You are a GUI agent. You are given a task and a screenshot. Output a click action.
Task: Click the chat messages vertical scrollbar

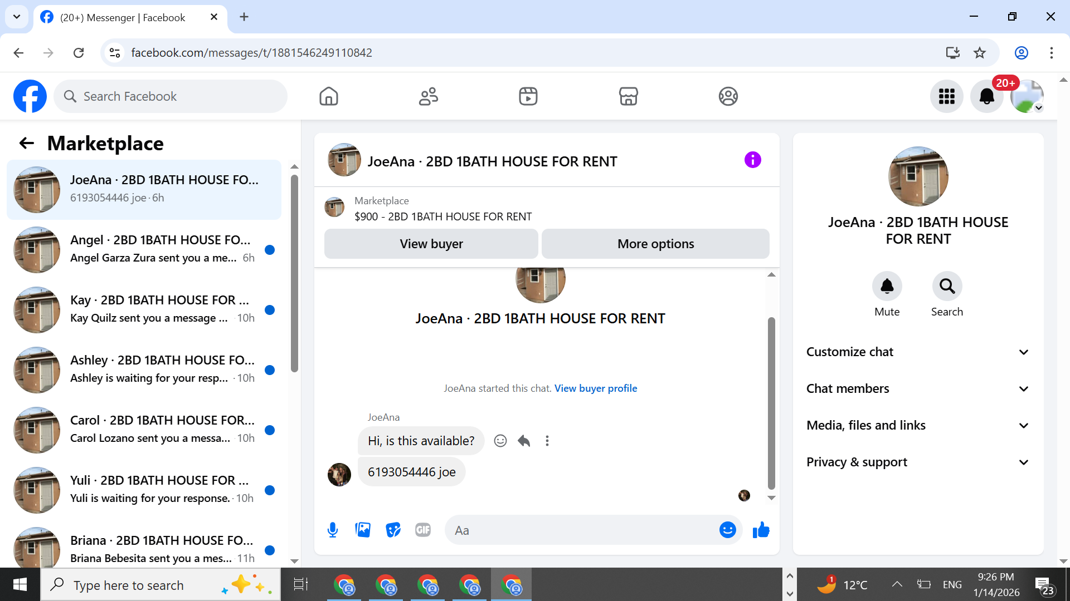tap(771, 403)
